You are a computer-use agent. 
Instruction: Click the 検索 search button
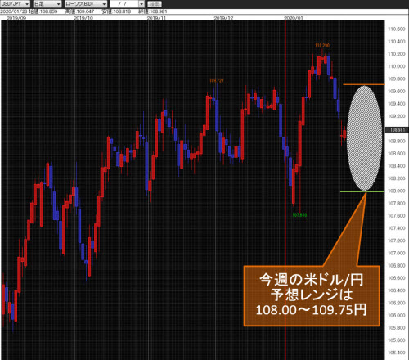[155, 4]
